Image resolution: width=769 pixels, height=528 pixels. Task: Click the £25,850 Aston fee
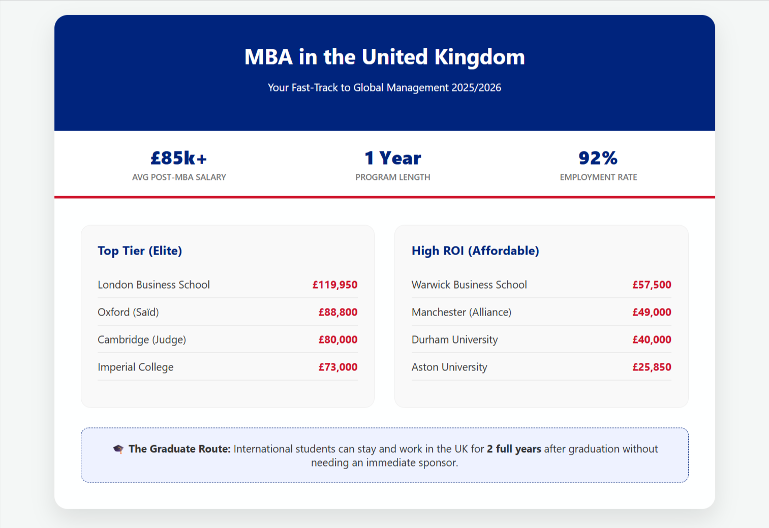652,367
